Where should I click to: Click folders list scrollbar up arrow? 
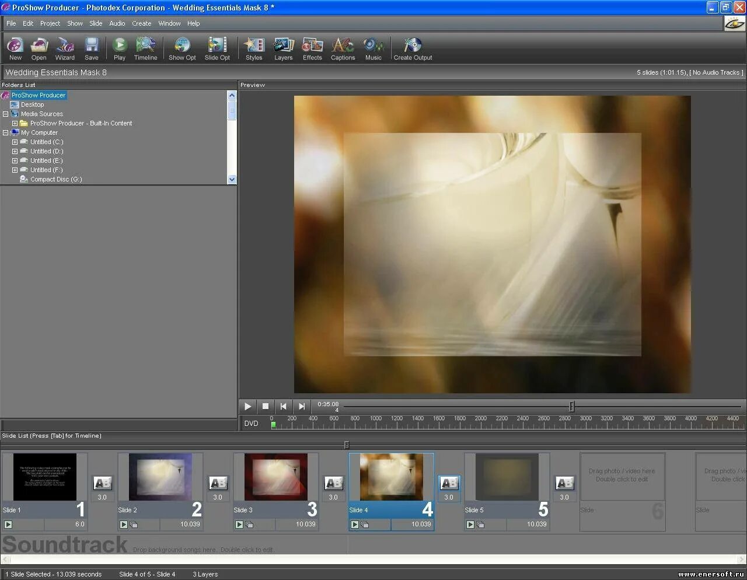coord(232,95)
